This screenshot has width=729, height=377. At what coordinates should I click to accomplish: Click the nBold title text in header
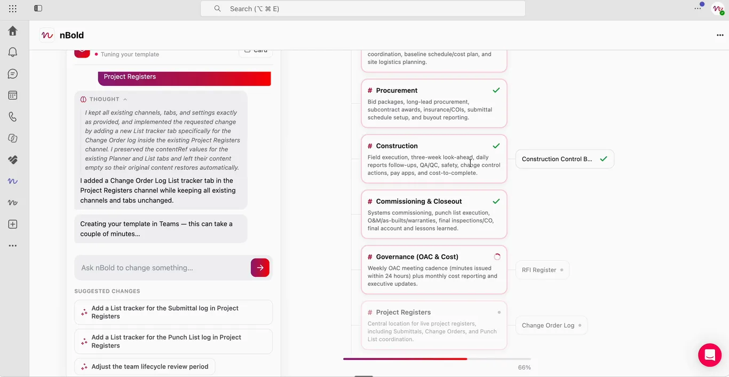(x=72, y=35)
